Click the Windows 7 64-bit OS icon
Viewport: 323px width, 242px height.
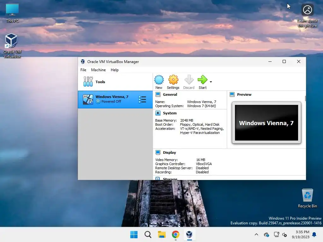[88, 99]
